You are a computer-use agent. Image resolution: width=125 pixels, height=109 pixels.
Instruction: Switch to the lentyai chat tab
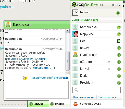pyautogui.click(x=38, y=104)
